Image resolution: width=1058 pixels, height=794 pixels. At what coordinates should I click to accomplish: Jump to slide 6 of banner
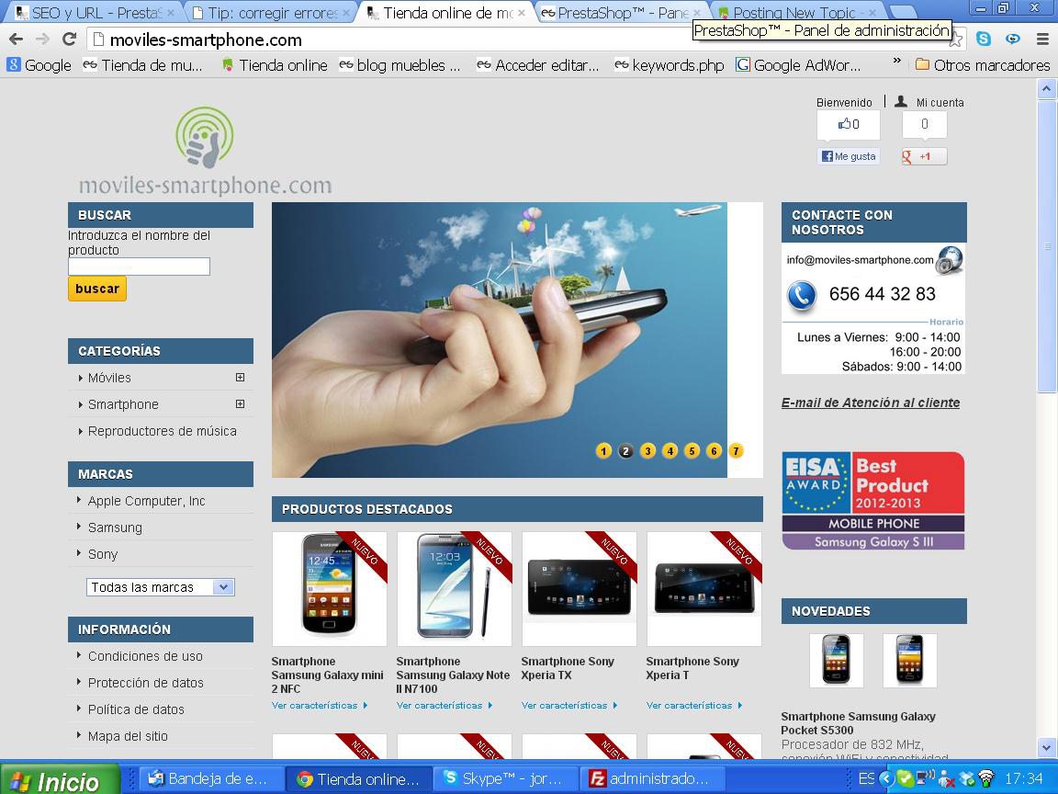coord(714,451)
